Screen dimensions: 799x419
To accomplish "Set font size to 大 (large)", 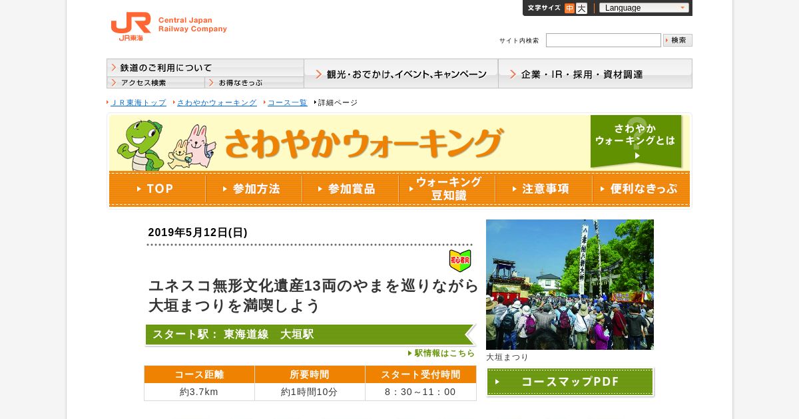I will click(x=581, y=8).
